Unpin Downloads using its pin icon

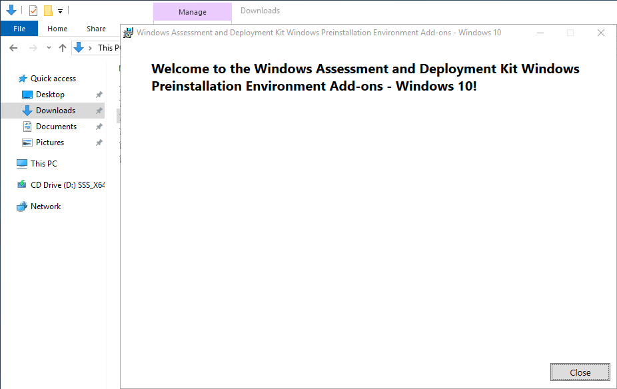pos(99,111)
